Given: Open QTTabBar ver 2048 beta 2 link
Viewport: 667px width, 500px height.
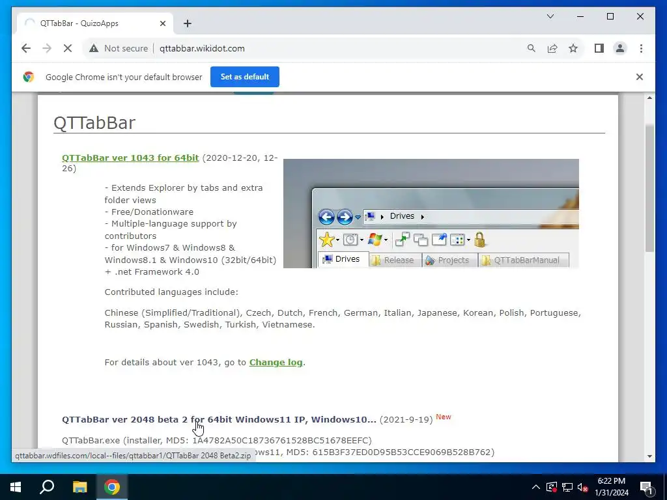Looking at the screenshot, I should [x=219, y=420].
